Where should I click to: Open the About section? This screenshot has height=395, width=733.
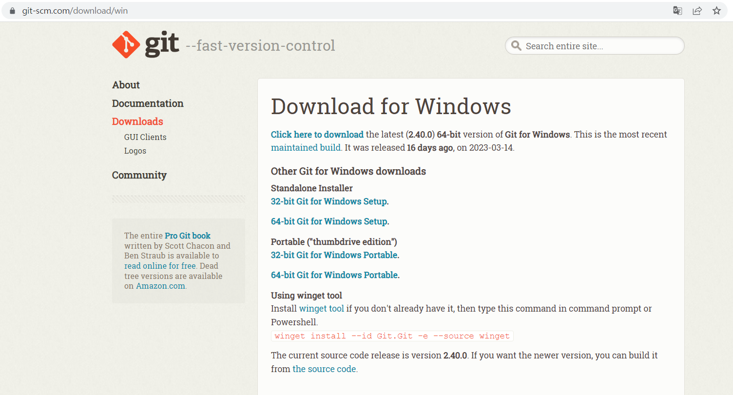pos(126,85)
